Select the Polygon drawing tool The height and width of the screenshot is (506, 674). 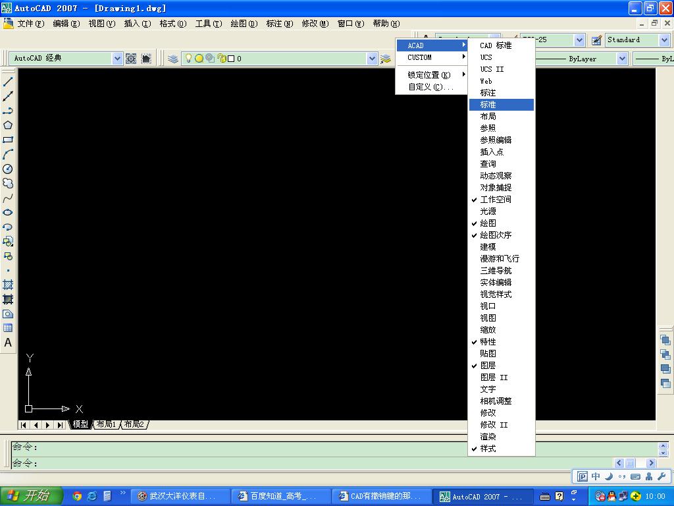click(x=8, y=125)
